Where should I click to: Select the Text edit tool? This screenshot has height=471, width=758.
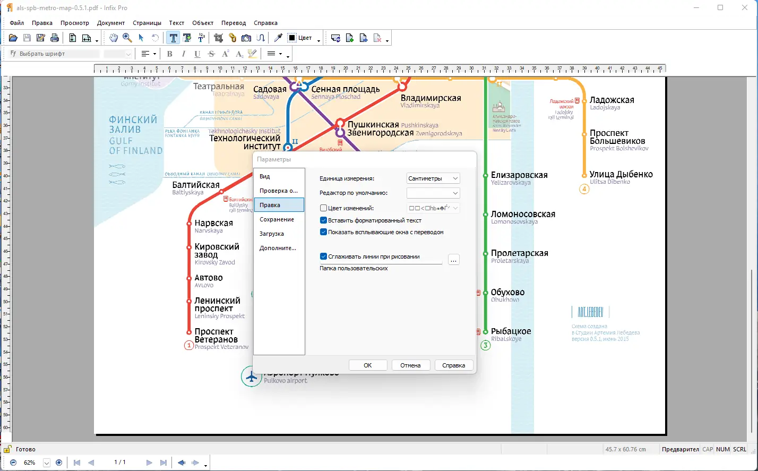pyautogui.click(x=173, y=38)
